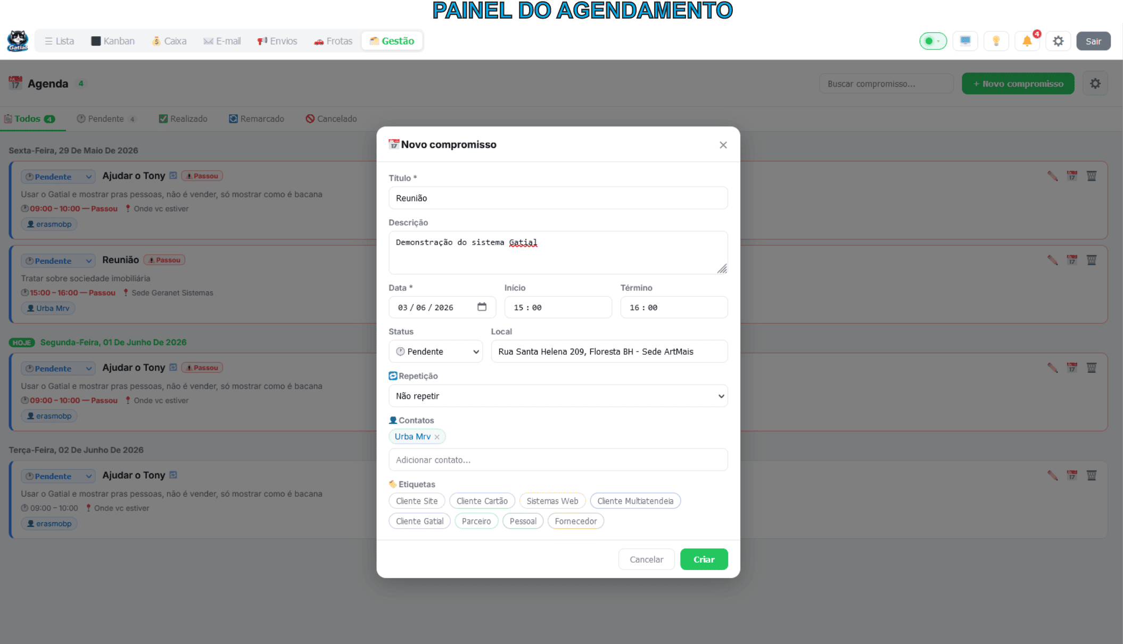The width and height of the screenshot is (1123, 644).
Task: Open the Frotas tab
Action: tap(333, 41)
